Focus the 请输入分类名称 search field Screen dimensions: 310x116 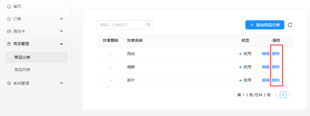(x=120, y=25)
